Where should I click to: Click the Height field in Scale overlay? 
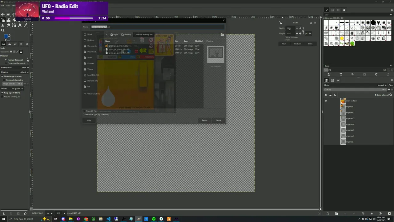coord(290,33)
